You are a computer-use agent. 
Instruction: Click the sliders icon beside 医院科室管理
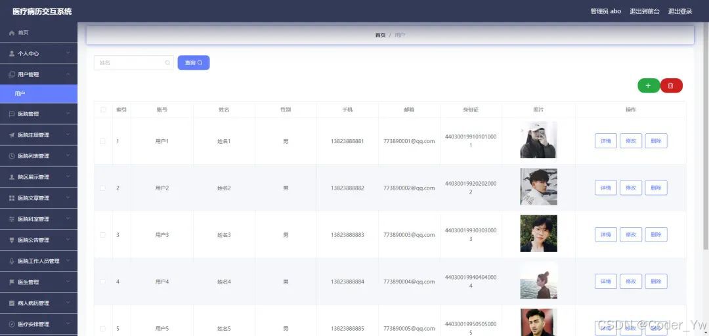pos(12,219)
